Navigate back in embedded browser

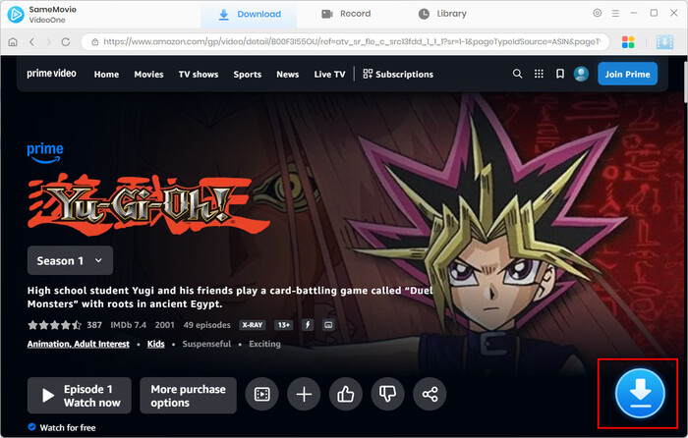click(x=31, y=42)
